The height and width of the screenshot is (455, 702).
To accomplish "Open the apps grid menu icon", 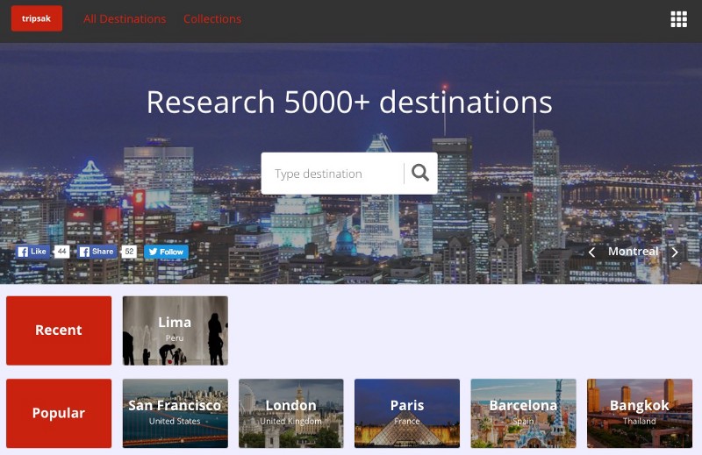I will tap(678, 19).
